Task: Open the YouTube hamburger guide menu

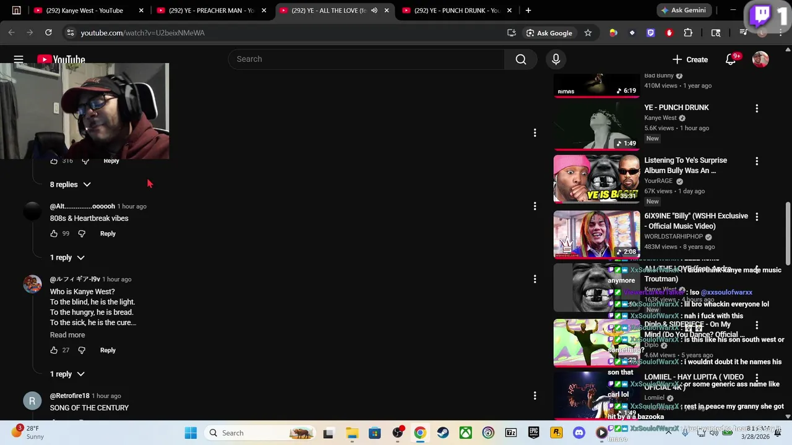Action: pyautogui.click(x=19, y=59)
